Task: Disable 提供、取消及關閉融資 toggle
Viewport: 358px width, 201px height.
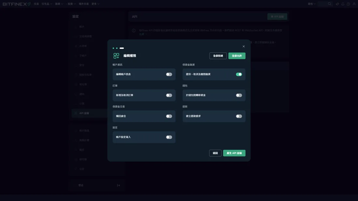Action: pos(239,74)
